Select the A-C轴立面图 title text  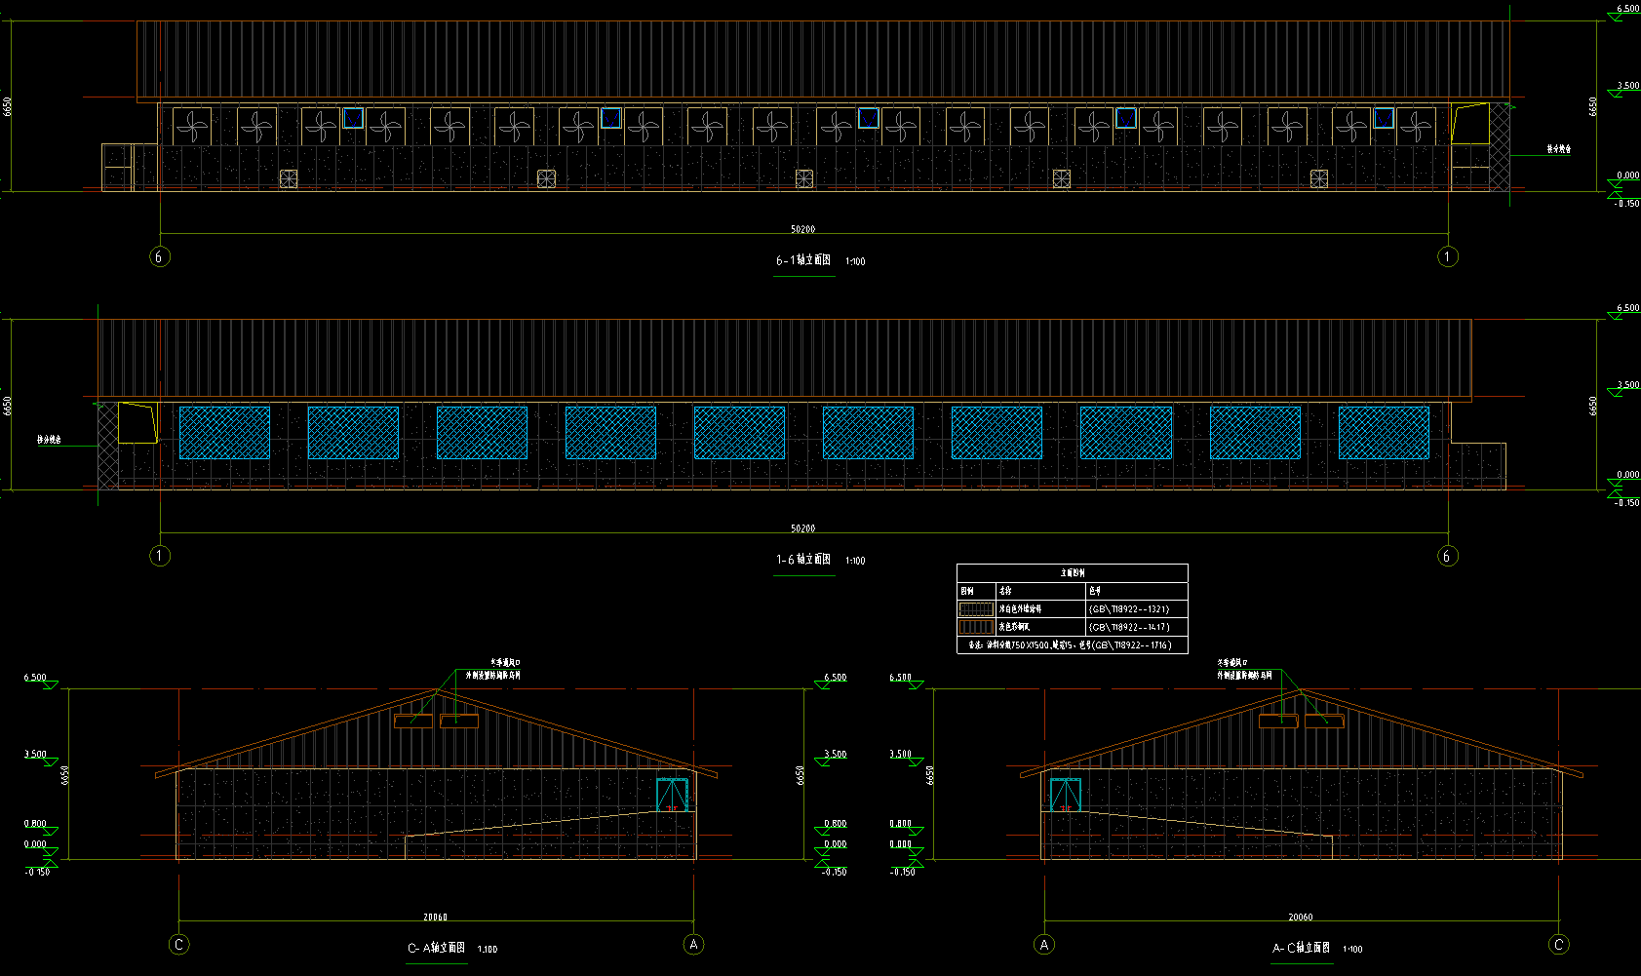pyautogui.click(x=1301, y=948)
